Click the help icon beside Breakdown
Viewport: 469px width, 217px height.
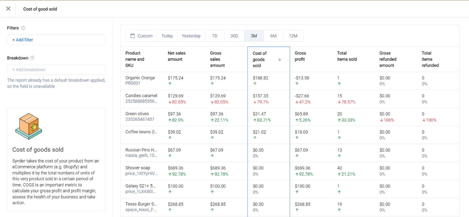[x=32, y=58]
